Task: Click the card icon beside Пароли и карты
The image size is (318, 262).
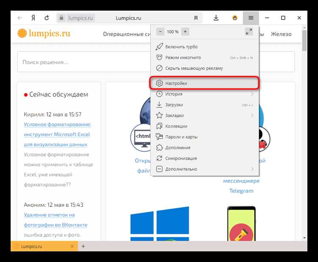Action: point(159,137)
